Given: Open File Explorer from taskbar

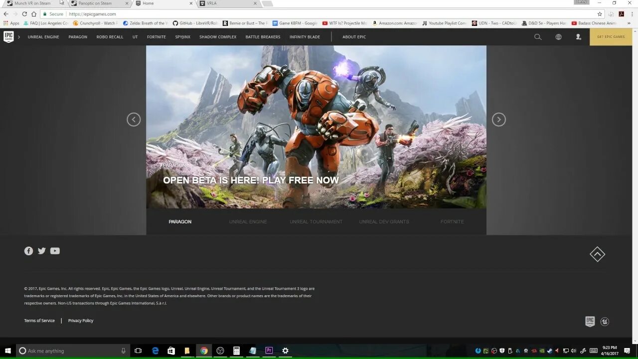Looking at the screenshot, I should (x=187, y=351).
